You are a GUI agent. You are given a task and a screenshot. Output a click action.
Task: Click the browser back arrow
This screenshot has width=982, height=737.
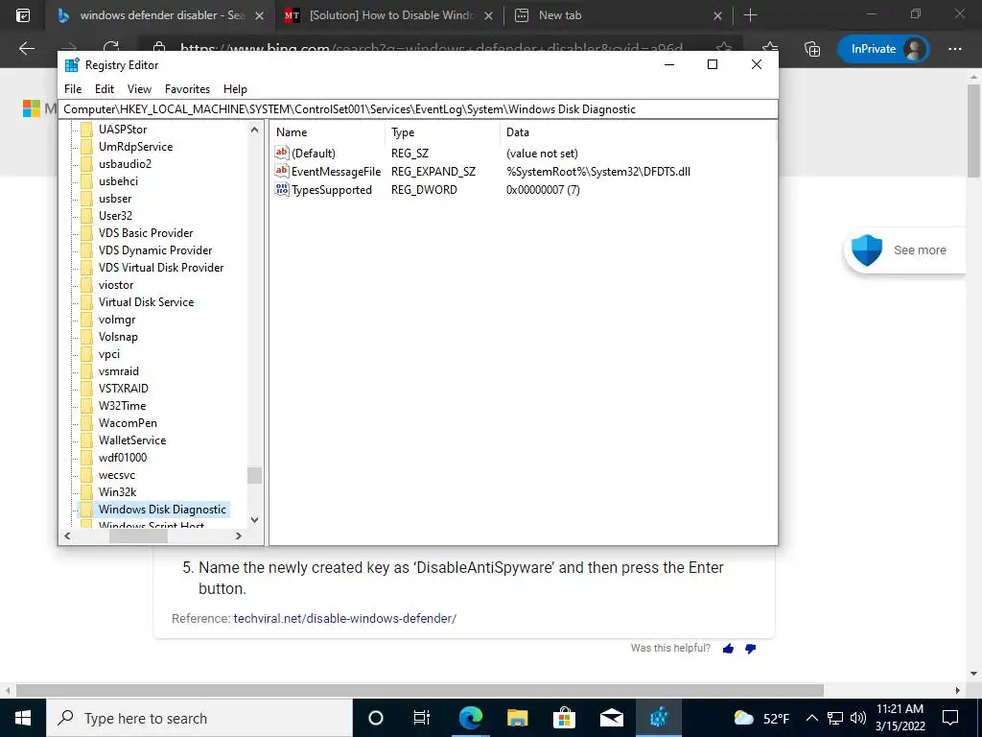click(27, 48)
